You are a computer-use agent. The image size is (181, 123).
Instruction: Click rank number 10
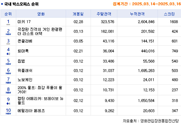coord(8,110)
